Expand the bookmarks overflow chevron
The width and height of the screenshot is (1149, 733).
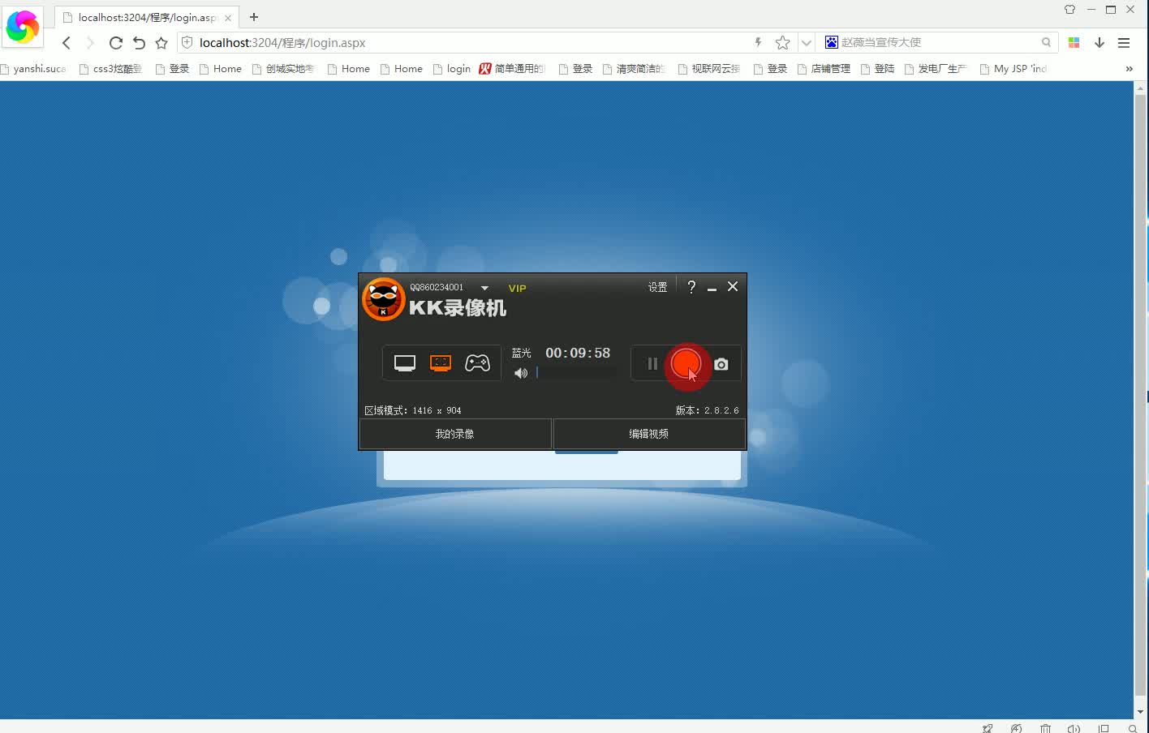1129,69
